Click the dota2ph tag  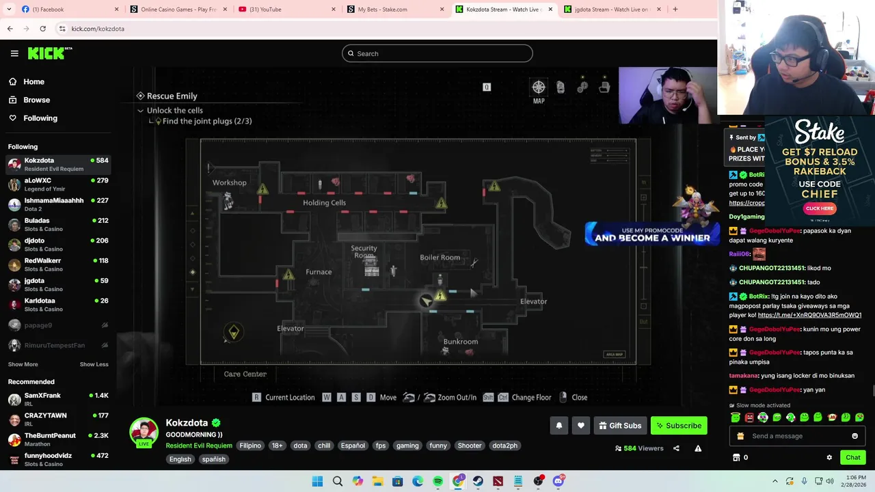pos(505,446)
